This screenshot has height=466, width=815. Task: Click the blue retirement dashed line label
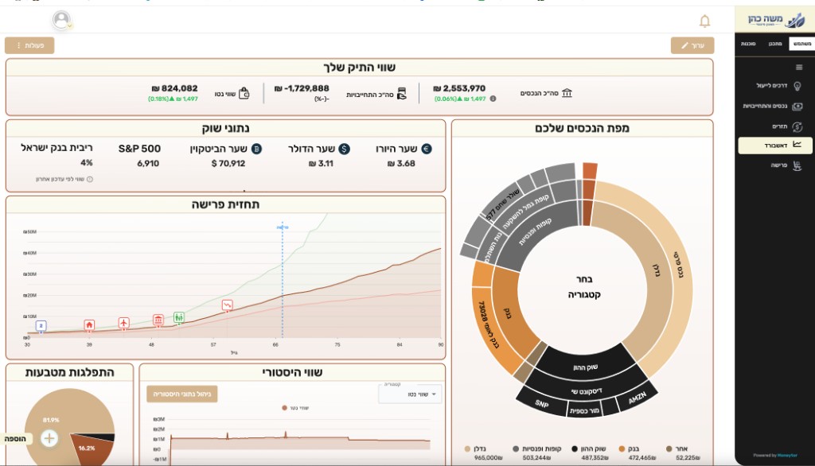click(283, 227)
